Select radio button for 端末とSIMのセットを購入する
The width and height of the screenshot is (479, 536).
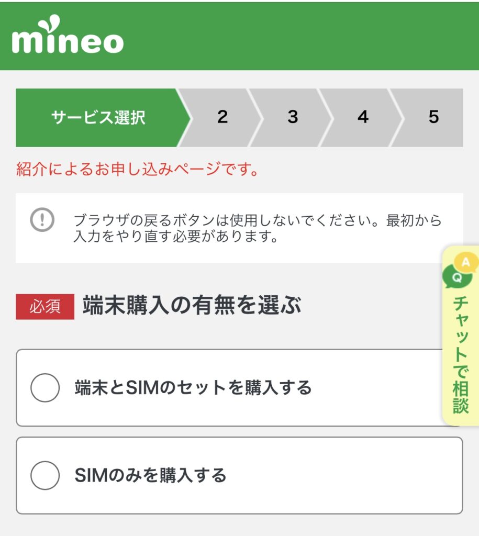point(45,388)
